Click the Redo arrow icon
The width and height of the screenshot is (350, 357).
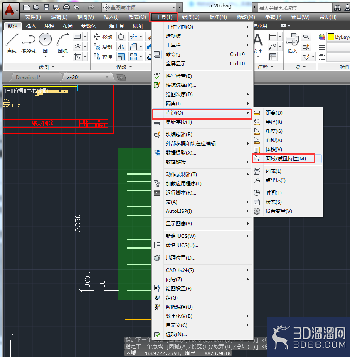91,7
